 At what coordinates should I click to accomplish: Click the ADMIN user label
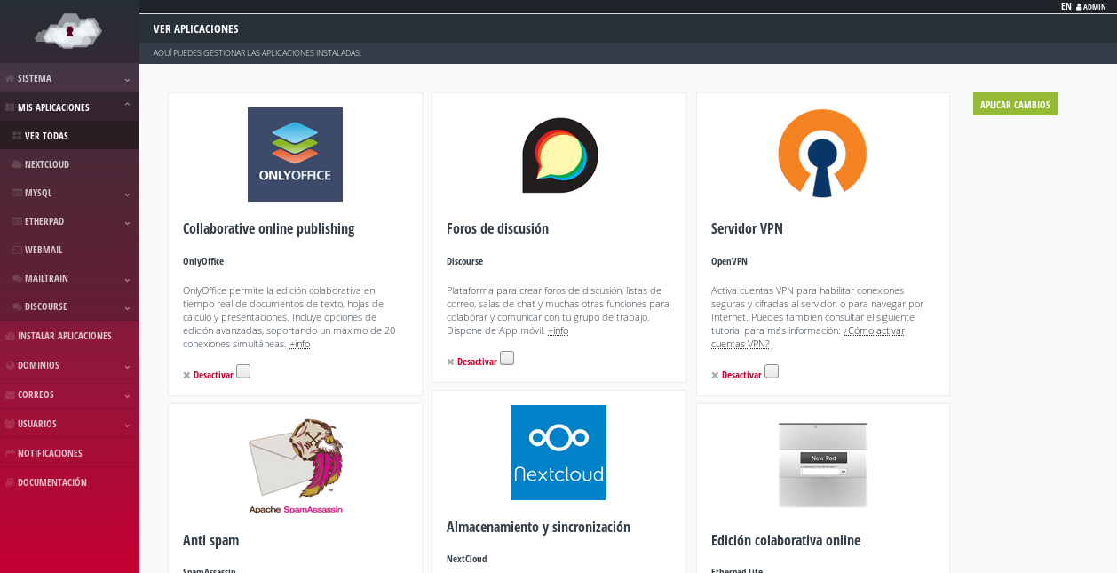click(x=1095, y=7)
